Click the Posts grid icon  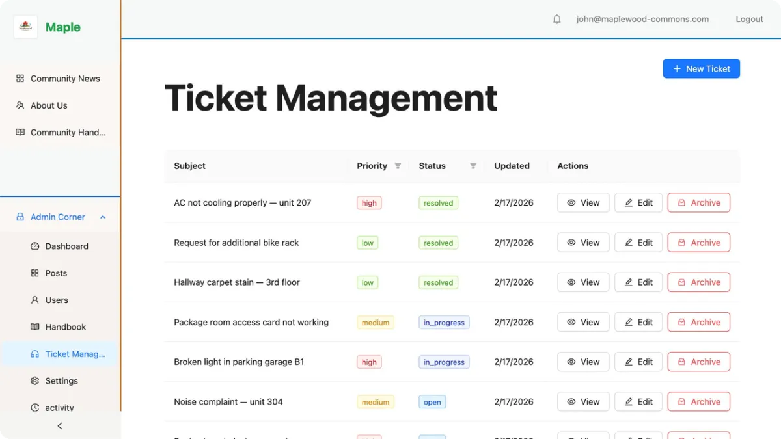click(34, 273)
